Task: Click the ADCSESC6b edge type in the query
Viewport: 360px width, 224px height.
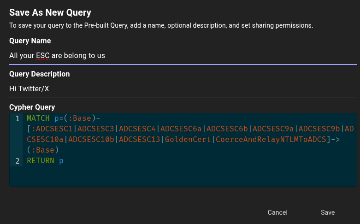Action: point(227,129)
